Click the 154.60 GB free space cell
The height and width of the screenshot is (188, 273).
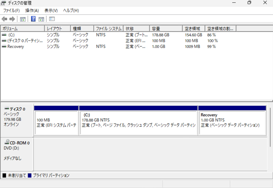193,35
